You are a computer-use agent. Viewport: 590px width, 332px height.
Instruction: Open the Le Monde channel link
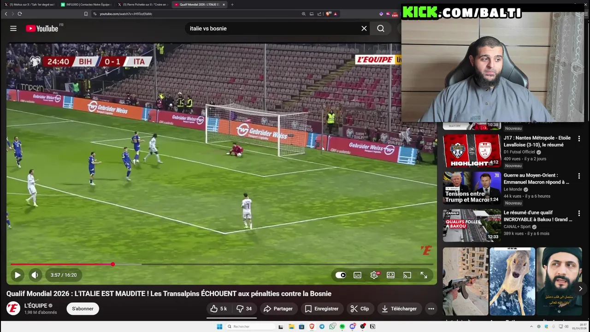513,190
